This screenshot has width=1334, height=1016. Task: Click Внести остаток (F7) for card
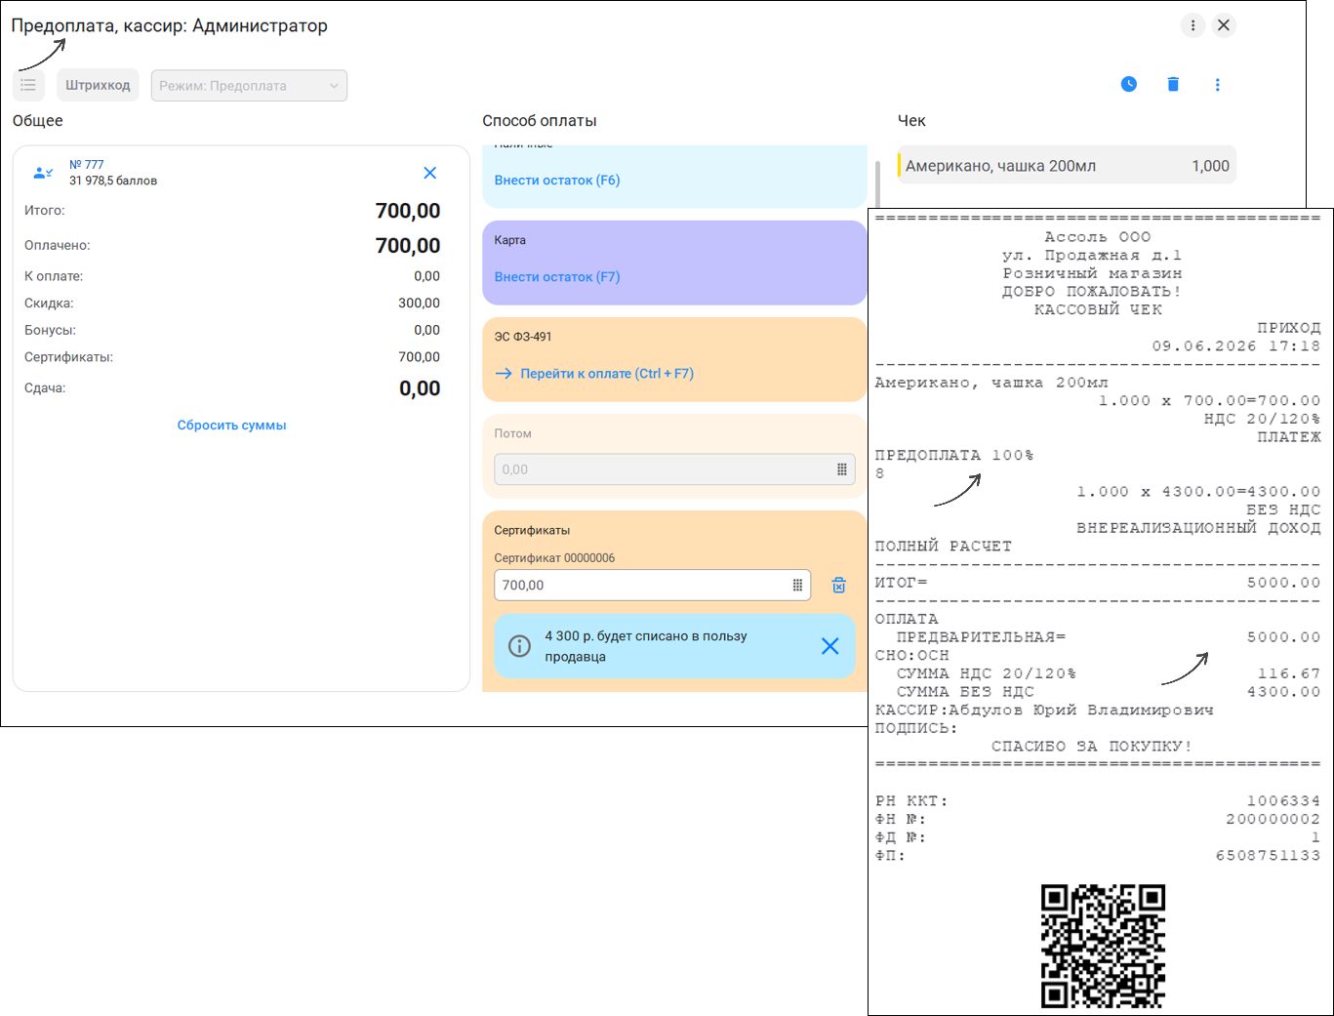tap(557, 277)
